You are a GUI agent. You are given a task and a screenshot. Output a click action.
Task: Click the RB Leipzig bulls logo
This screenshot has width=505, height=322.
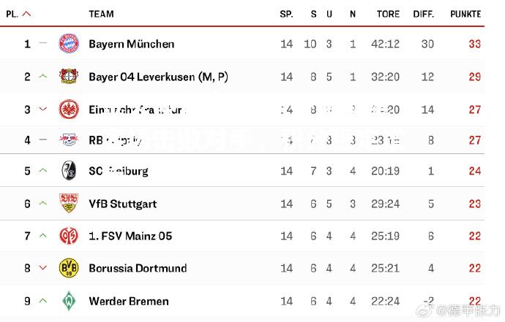click(x=69, y=139)
